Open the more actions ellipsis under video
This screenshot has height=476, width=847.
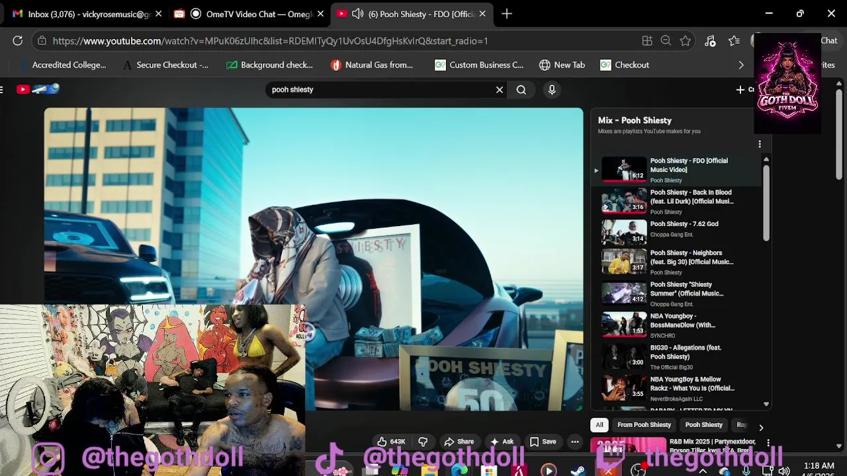(x=575, y=442)
